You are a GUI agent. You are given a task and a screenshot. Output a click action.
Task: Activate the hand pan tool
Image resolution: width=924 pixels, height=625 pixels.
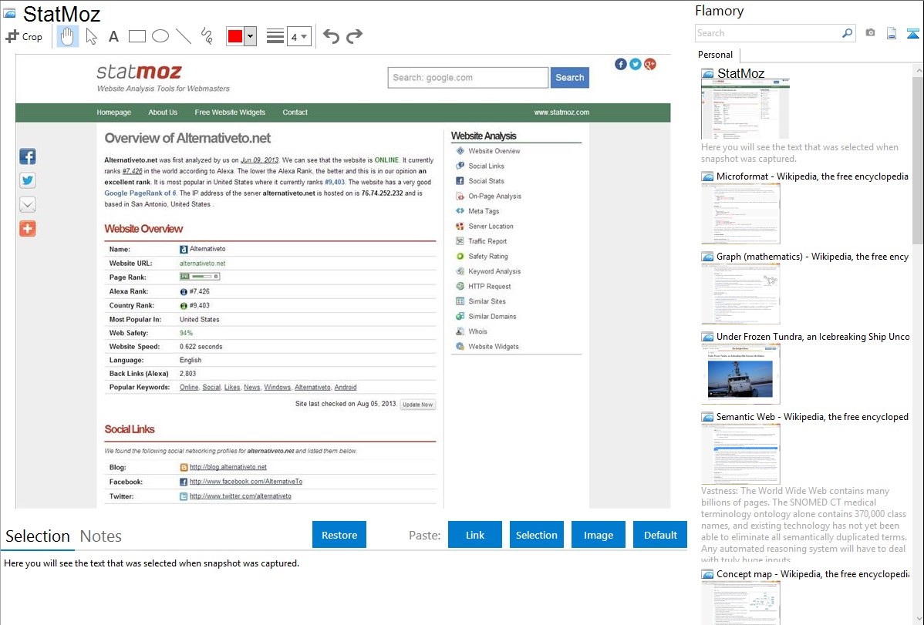(x=68, y=36)
